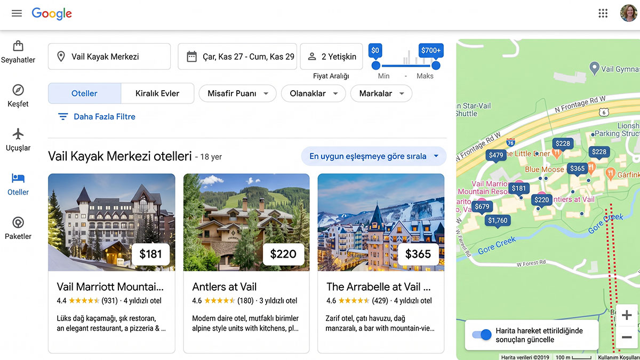Screen dimensions: 640x360
Task: Open Vail Marriott Mountain hotel title
Action: pos(110,286)
